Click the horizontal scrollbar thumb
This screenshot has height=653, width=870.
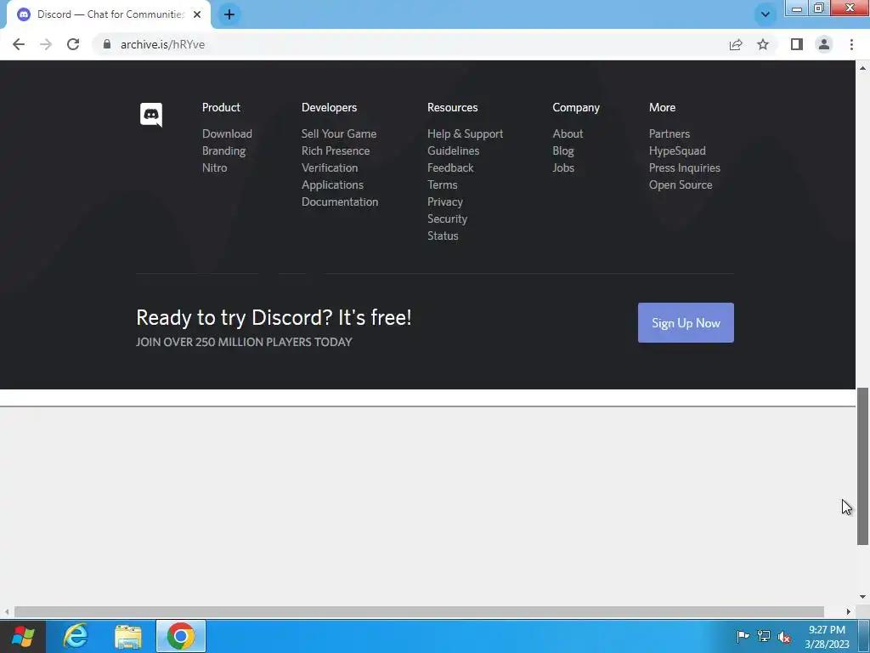click(x=419, y=611)
